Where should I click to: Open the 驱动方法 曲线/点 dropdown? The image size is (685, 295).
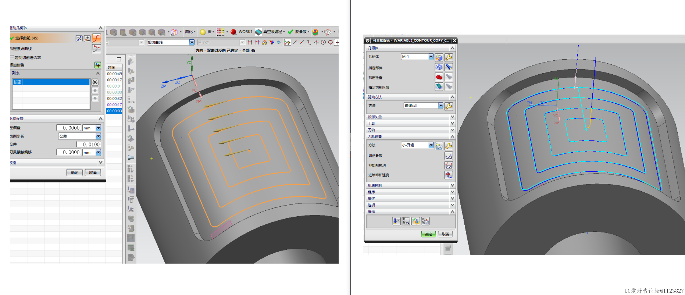click(x=440, y=106)
